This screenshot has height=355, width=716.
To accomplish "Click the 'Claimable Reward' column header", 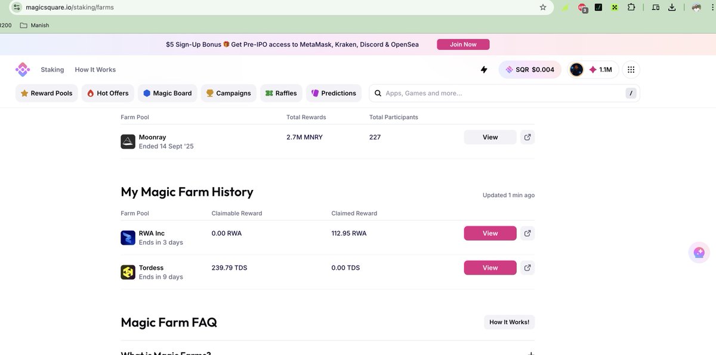I will [x=237, y=213].
